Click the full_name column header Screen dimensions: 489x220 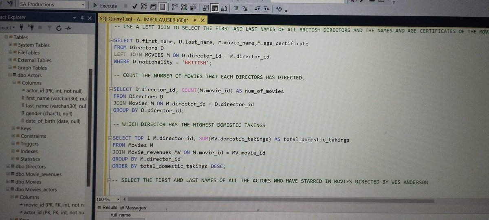(121, 215)
